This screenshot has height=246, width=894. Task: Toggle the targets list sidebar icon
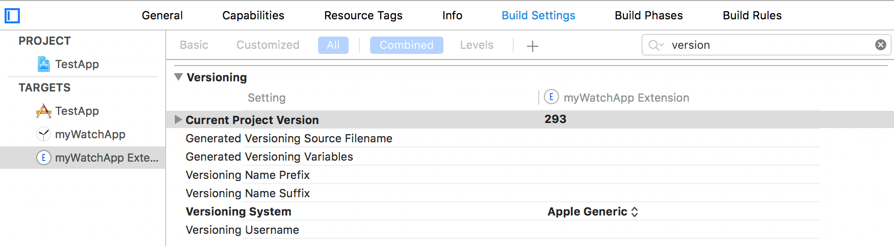pyautogui.click(x=12, y=16)
